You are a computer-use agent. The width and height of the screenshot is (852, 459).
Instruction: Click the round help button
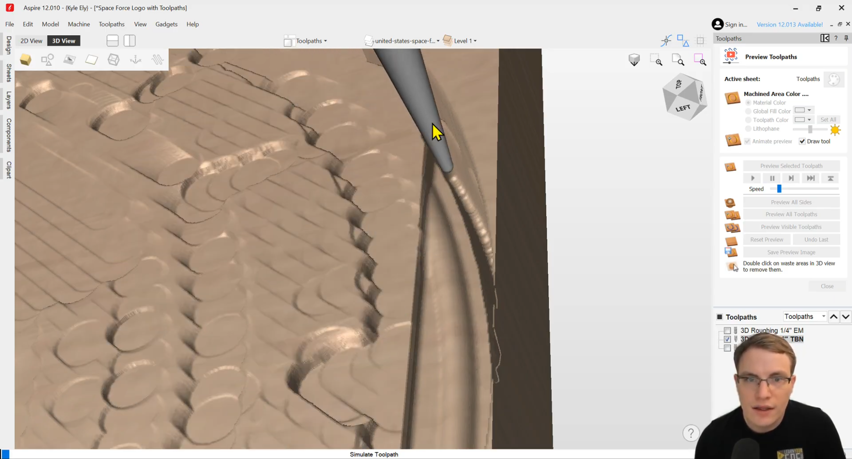tap(691, 433)
